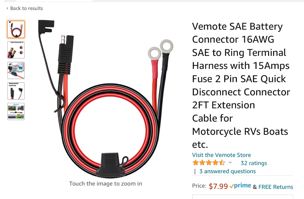Show the blue fuse holder thumbnail
Screen dimensions: 304x199
pos(16,70)
